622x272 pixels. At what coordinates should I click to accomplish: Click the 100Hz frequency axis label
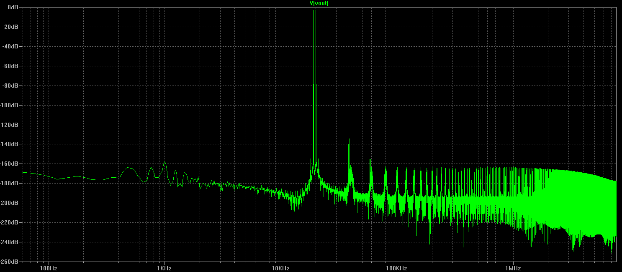pyautogui.click(x=49, y=267)
